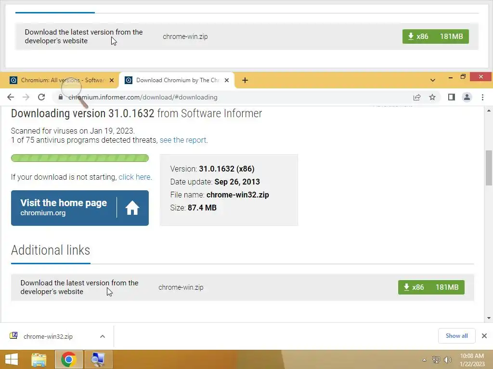Click the 'Visit the home page' button
Viewport: 493px width, 369px height.
(80, 208)
